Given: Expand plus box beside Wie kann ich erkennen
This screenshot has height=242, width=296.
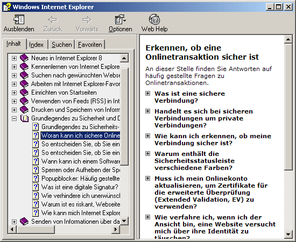Looking at the screenshot, I should pos(147,136).
